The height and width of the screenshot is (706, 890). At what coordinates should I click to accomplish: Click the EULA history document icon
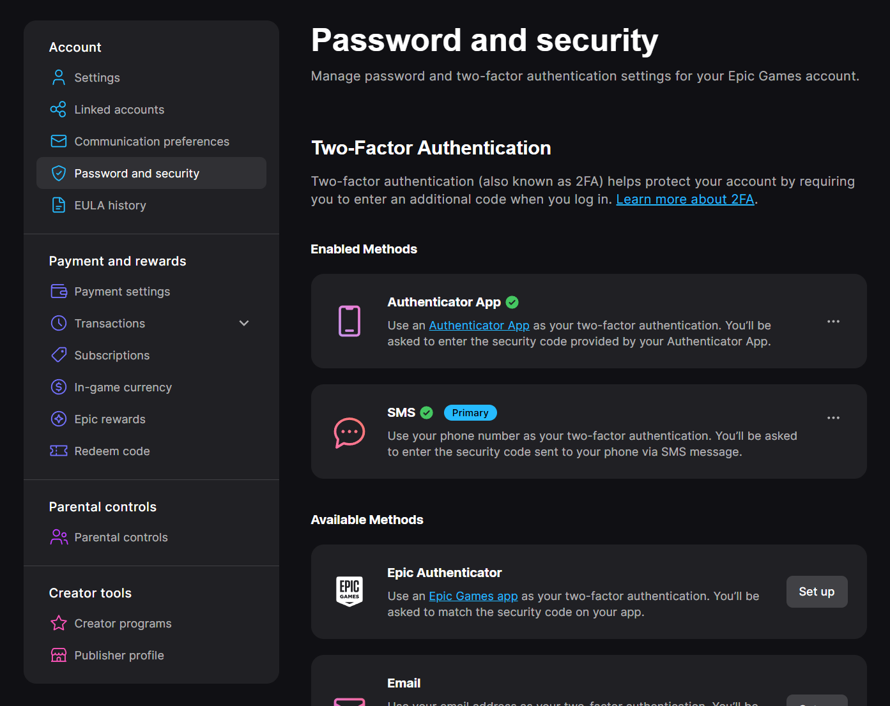coord(59,206)
